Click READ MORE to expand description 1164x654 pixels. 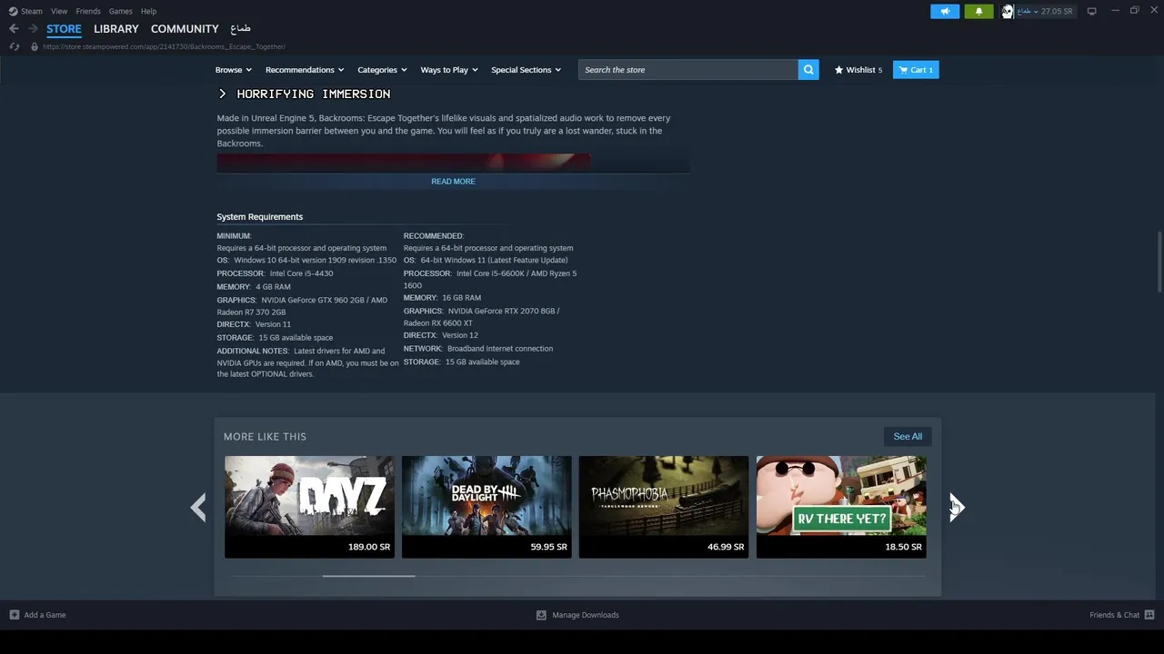[453, 182]
